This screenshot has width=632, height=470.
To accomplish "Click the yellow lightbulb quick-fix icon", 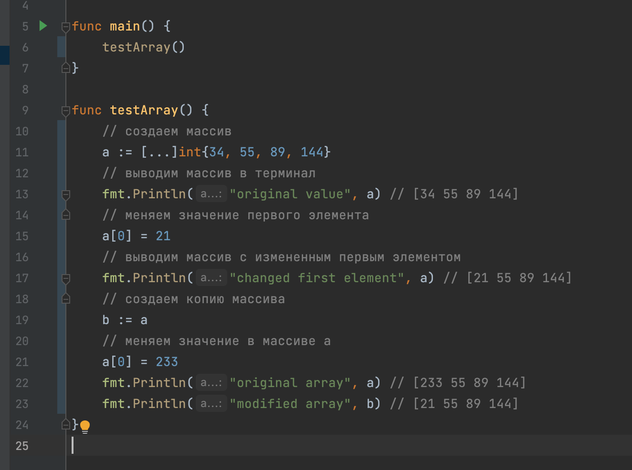I will pos(85,426).
